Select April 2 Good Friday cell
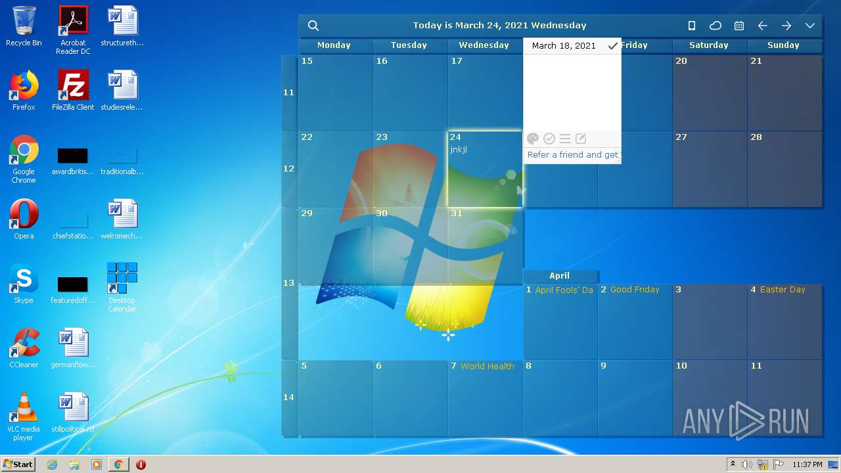The image size is (841, 473). click(x=635, y=321)
